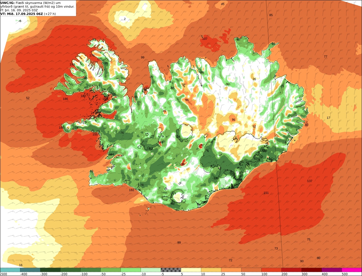Click the map value '17' east of Iceland
The width and height of the screenshot is (362, 276).
pos(328,118)
